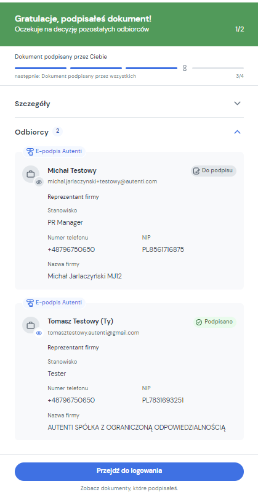Click the Odbiorcy section header
The image size is (258, 497).
click(x=129, y=132)
